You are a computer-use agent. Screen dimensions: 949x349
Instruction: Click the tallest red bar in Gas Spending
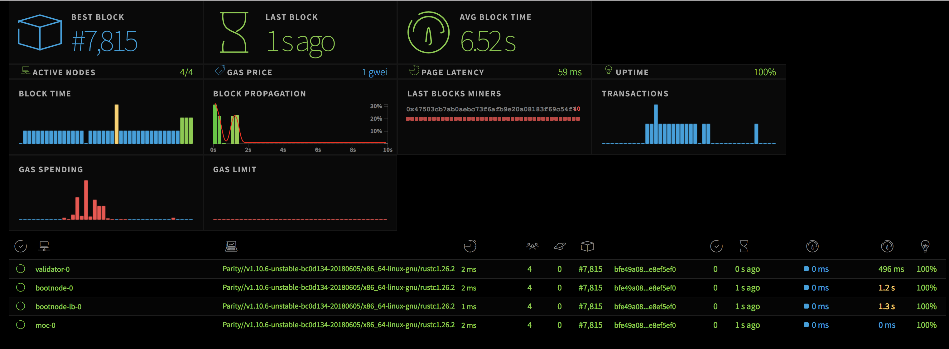[86, 200]
